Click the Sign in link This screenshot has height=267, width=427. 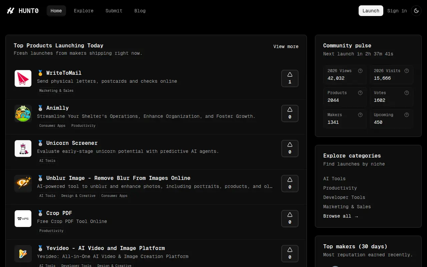pyautogui.click(x=397, y=11)
